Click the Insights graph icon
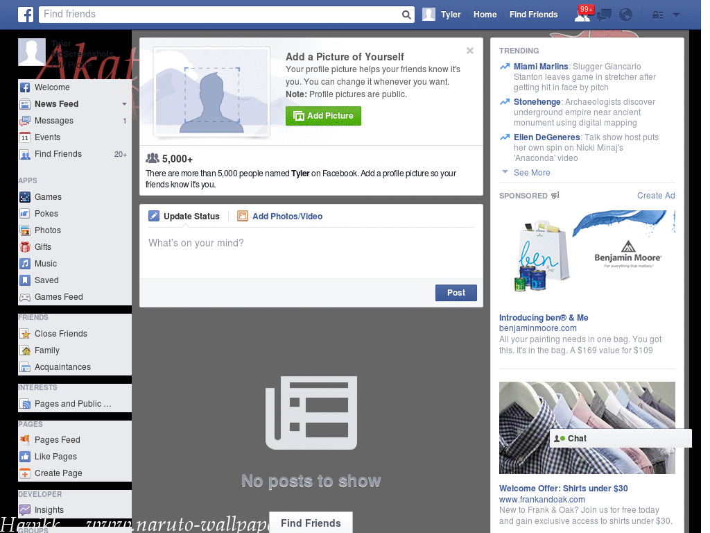This screenshot has height=533, width=710. click(25, 510)
